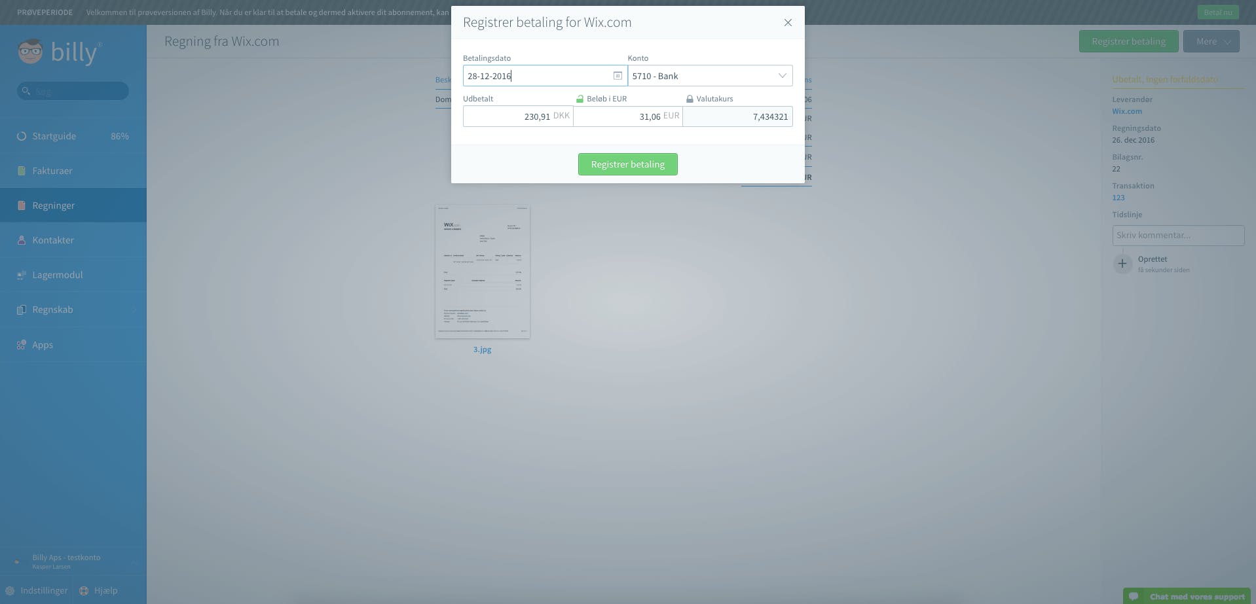Click the Betalingsdato date field

coord(545,76)
